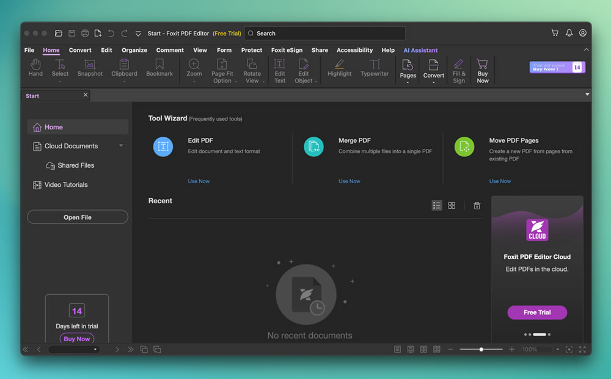Click Rotate View tool
This screenshot has height=379, width=611.
point(252,71)
